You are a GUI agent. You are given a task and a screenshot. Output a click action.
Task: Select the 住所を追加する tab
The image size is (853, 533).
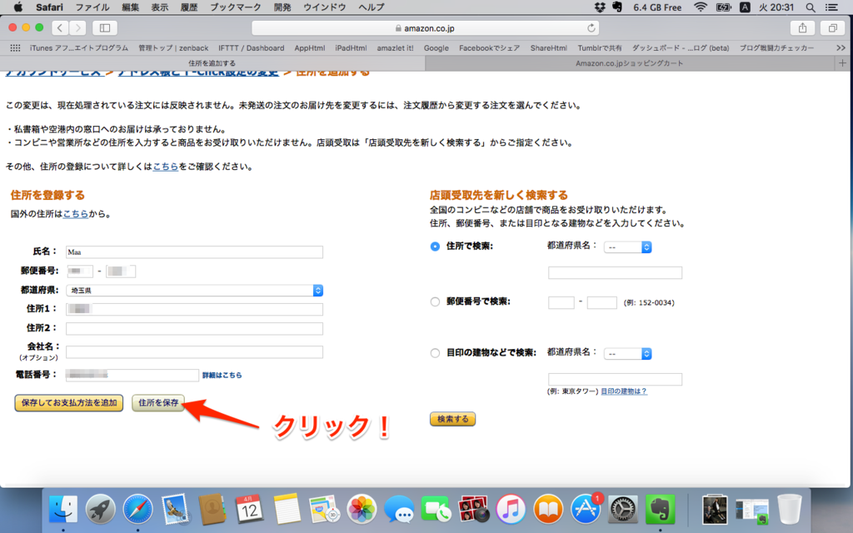(212, 63)
